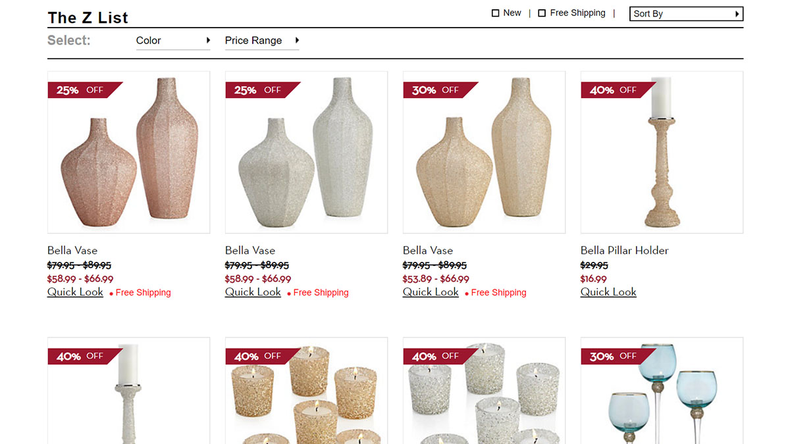View the blue goblet candle holders image

tap(662, 391)
